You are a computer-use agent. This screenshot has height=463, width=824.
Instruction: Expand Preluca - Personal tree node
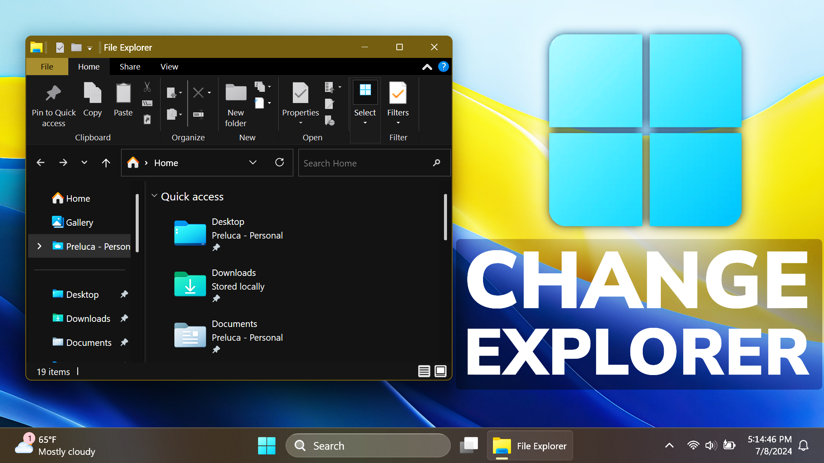[x=40, y=246]
